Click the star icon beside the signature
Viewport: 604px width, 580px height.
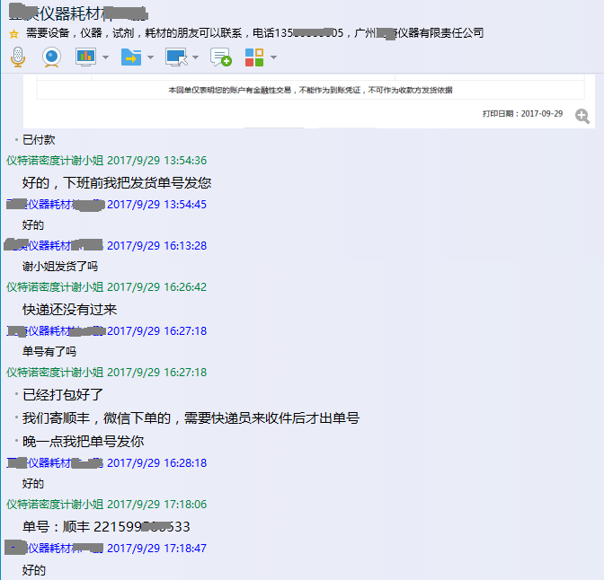click(13, 33)
